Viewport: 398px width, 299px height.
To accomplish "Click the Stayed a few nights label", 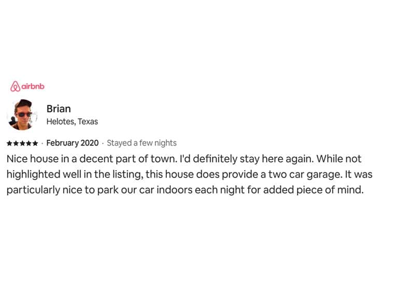I will [x=141, y=143].
